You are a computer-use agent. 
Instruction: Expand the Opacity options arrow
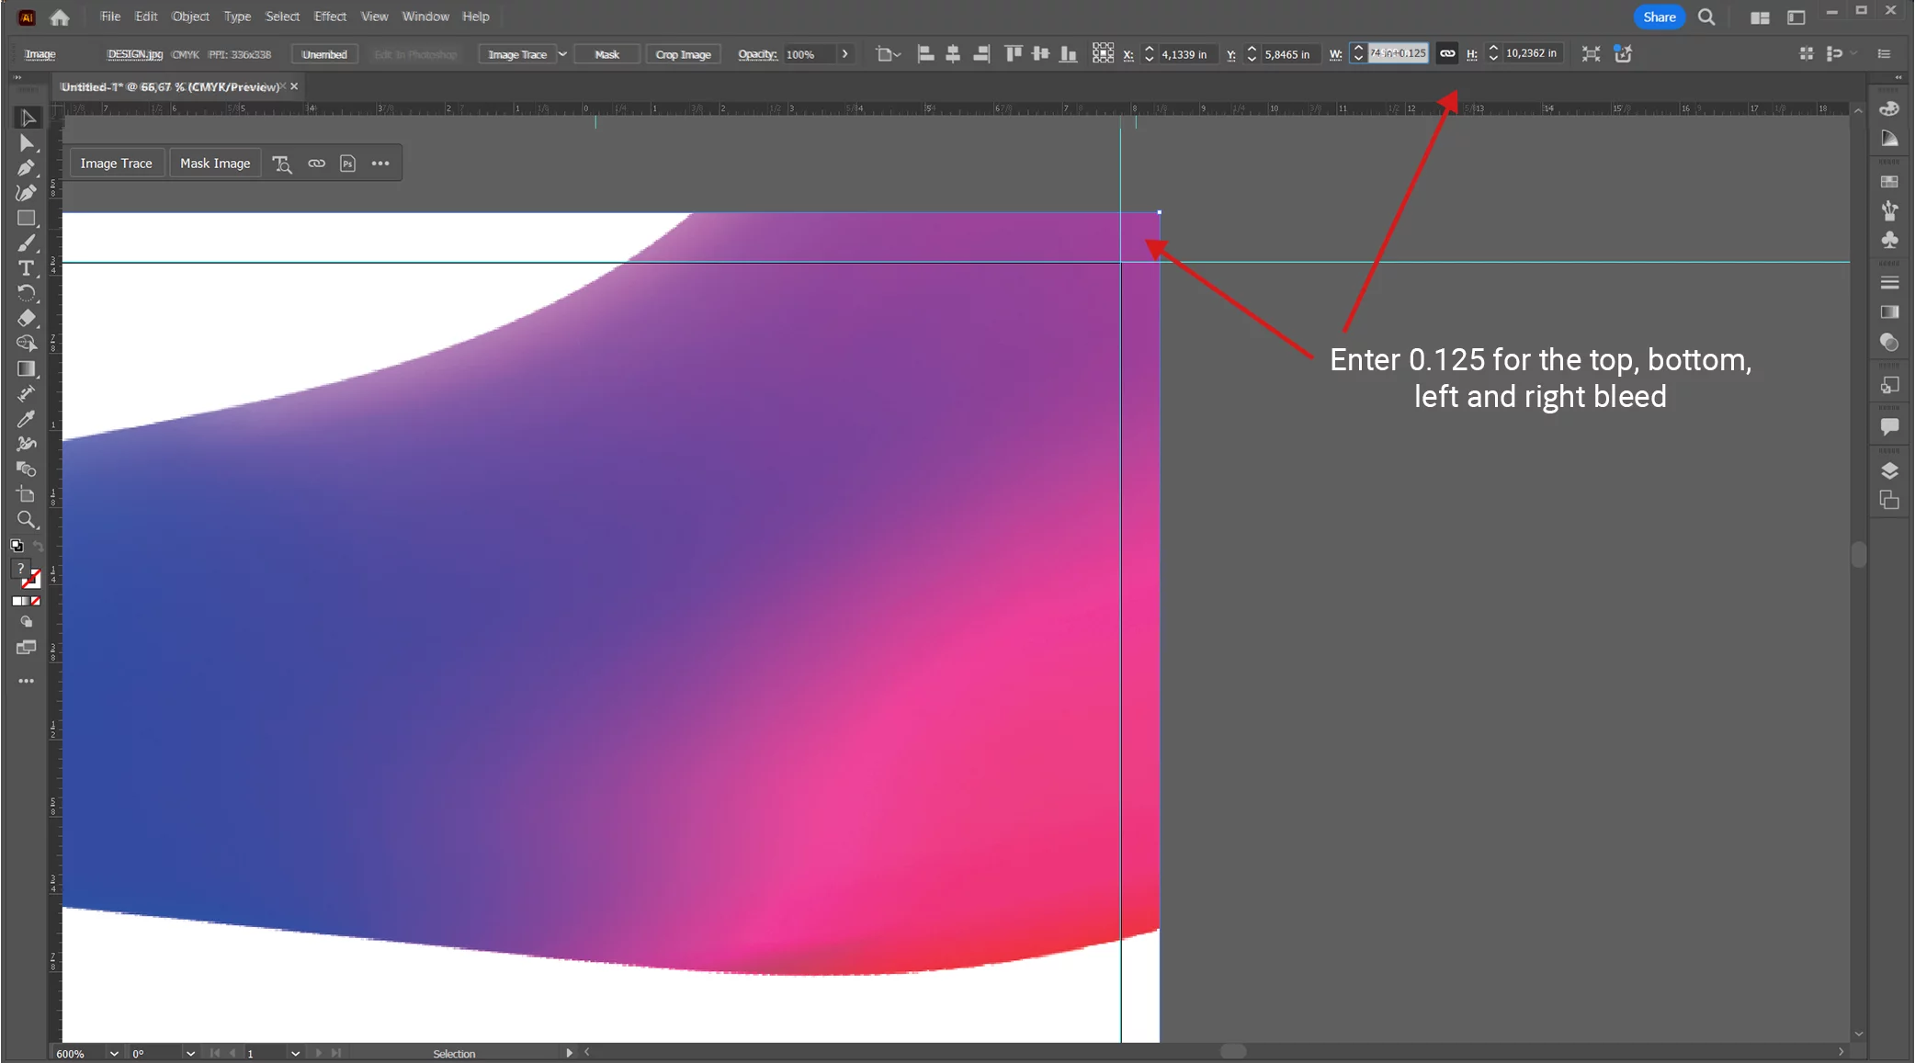pos(844,54)
